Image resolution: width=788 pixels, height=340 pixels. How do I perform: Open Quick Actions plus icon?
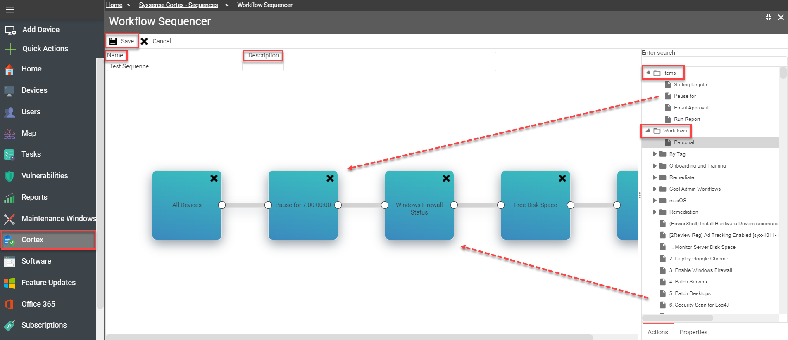click(x=10, y=49)
